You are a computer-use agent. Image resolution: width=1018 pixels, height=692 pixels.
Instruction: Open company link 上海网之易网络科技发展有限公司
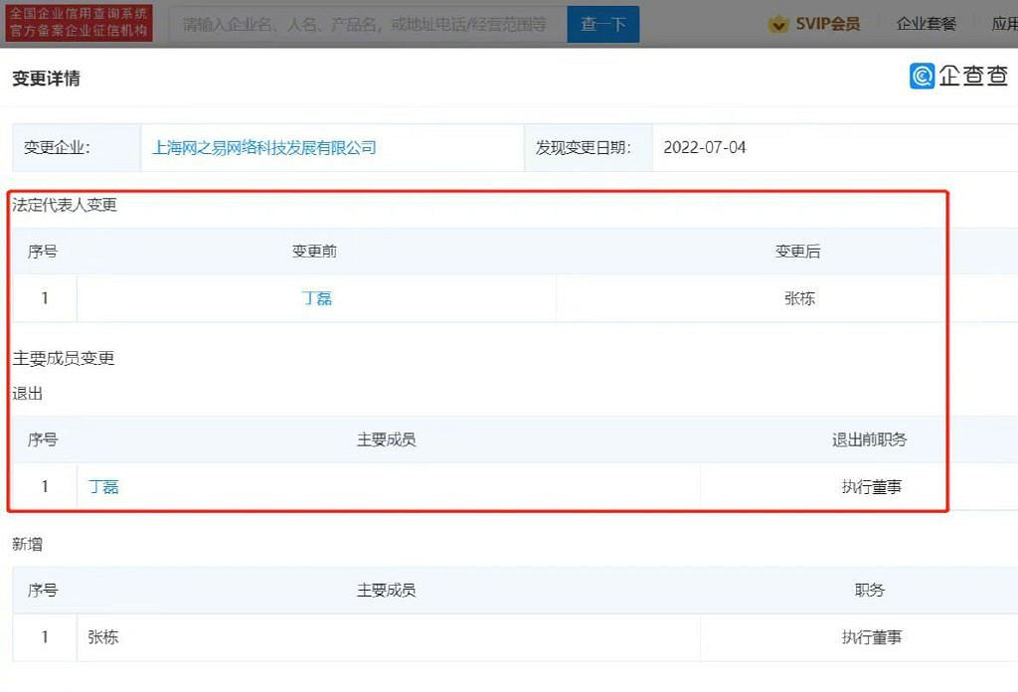point(265,147)
